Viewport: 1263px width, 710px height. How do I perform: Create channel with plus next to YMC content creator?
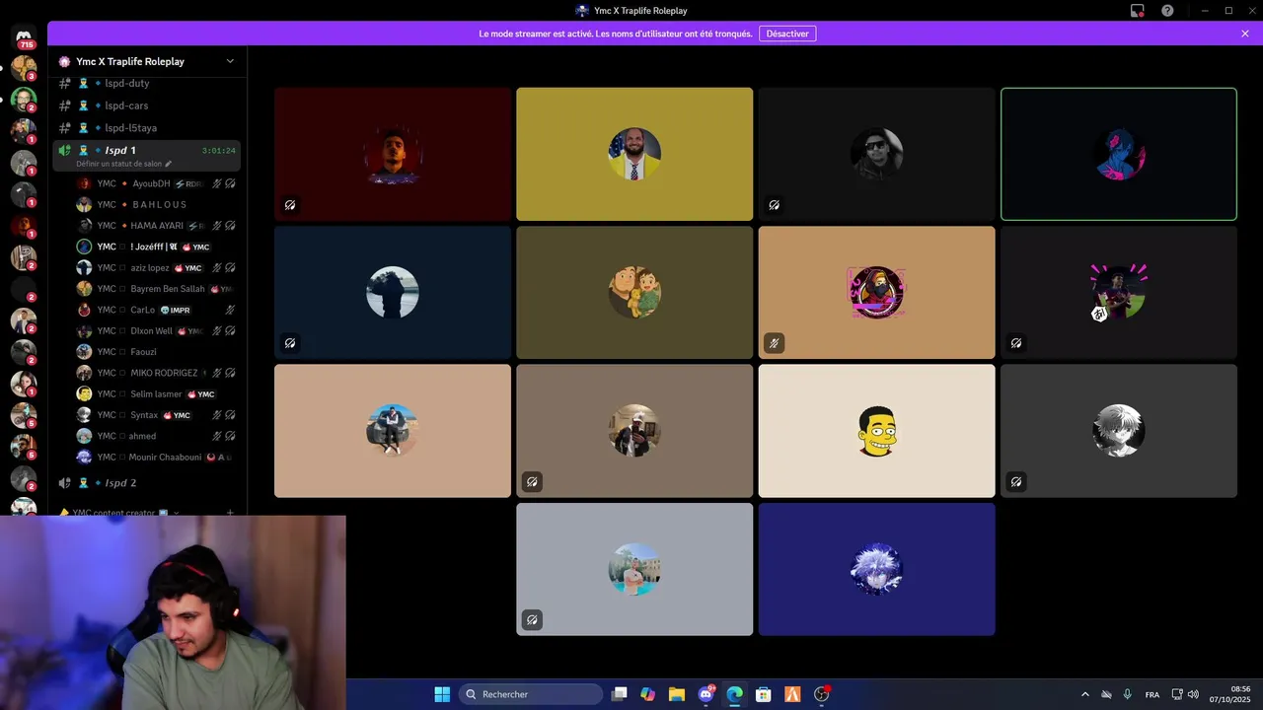230,513
